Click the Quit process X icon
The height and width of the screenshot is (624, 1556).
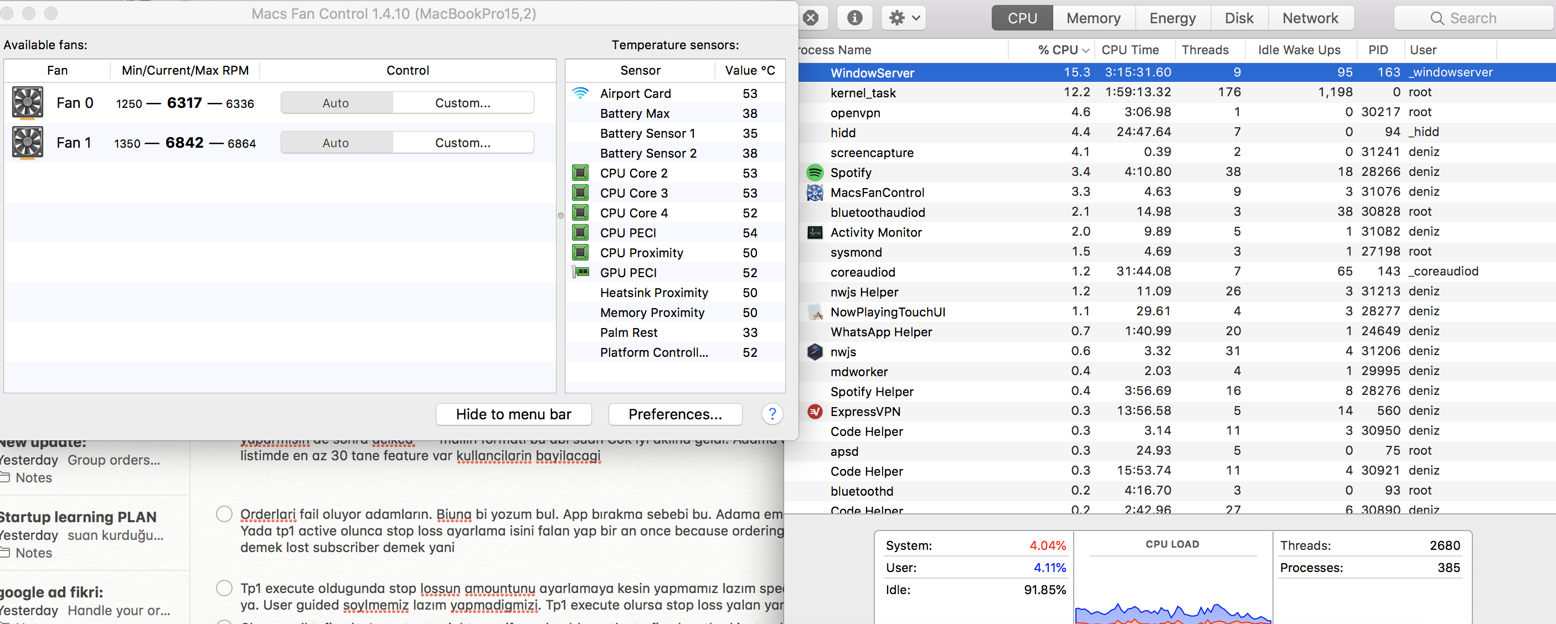(811, 18)
